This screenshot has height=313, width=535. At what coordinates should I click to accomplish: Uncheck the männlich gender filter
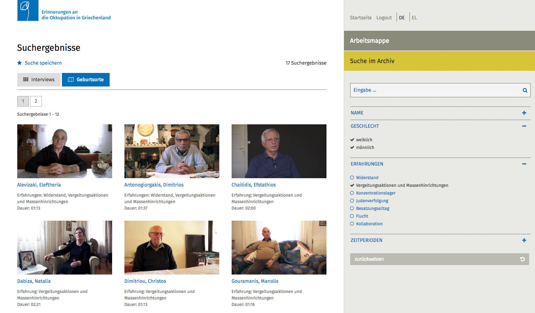pos(352,147)
